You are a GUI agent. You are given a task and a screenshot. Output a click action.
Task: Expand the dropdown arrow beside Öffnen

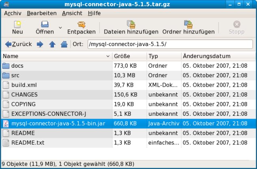(x=60, y=28)
